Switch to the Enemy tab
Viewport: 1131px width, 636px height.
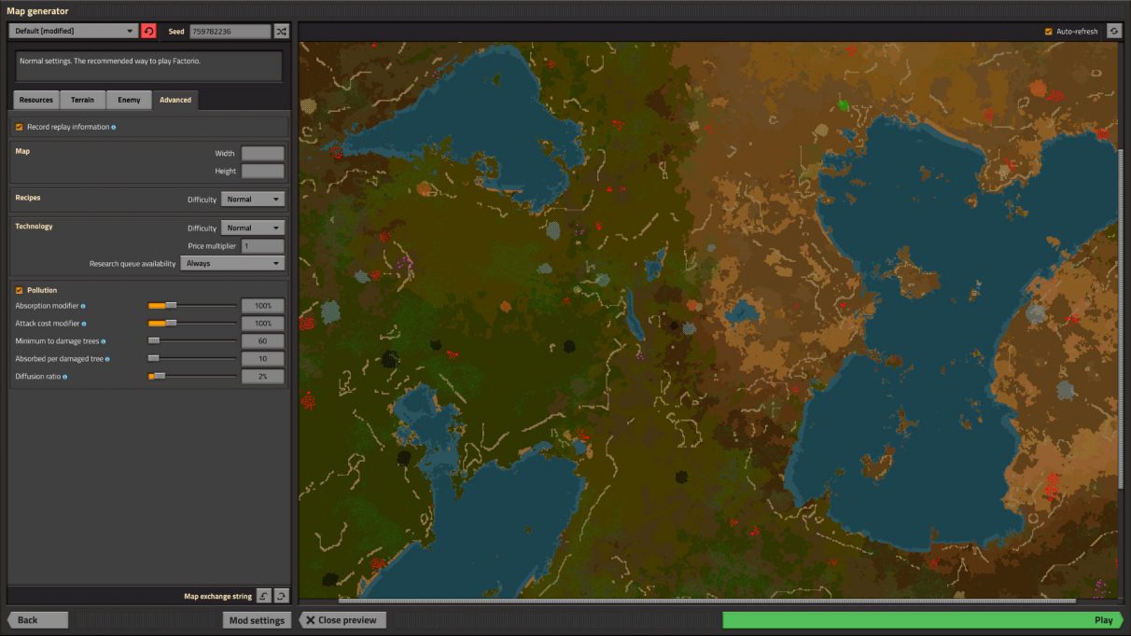pyautogui.click(x=129, y=100)
